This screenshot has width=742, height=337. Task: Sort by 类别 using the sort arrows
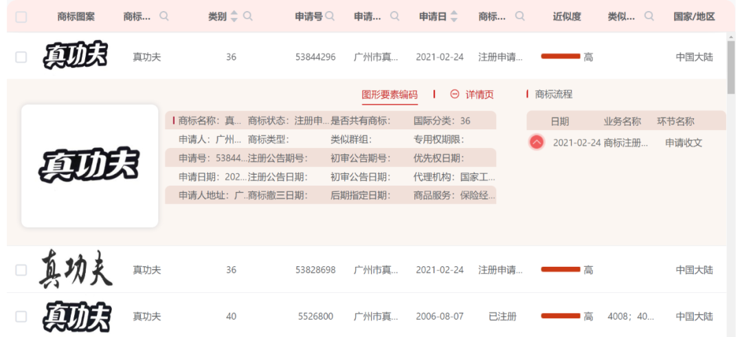[234, 17]
